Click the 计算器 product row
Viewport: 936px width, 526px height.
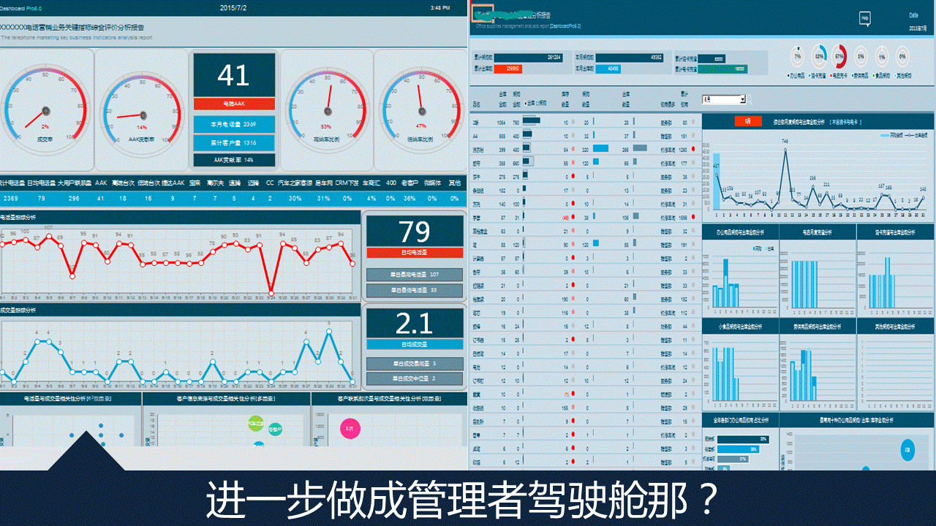click(585, 258)
